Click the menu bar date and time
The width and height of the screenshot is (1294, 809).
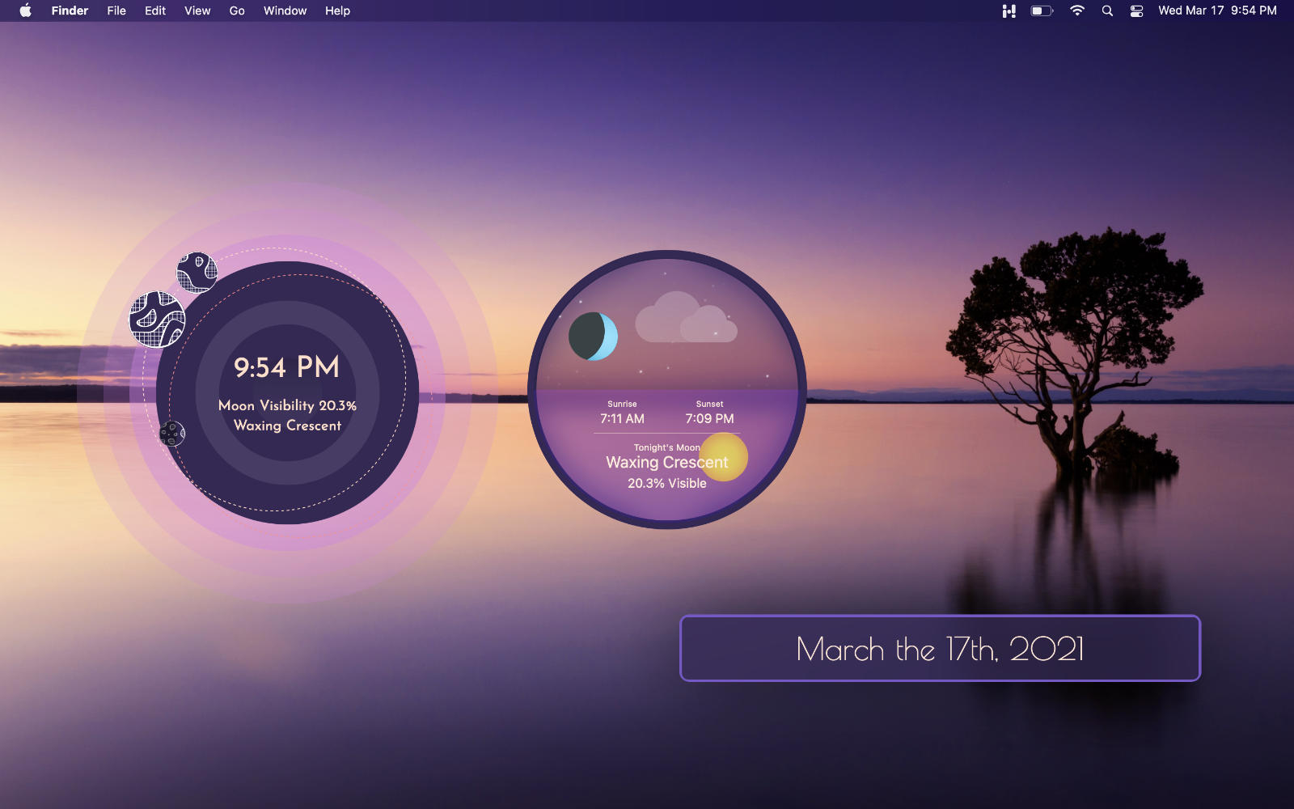(1217, 11)
